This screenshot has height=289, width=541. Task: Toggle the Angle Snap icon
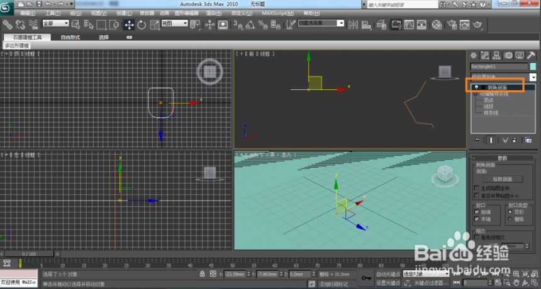pyautogui.click(x=250, y=25)
